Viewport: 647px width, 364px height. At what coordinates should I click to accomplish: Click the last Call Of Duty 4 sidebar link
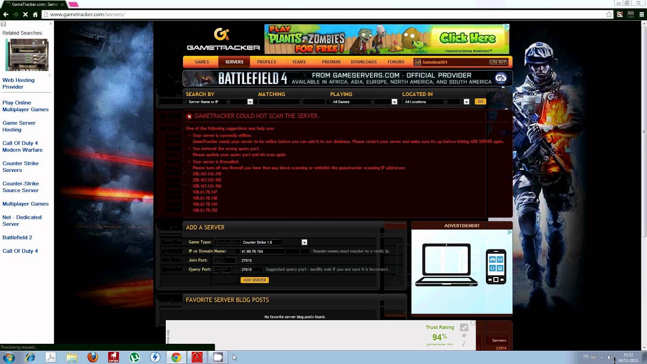tap(20, 251)
